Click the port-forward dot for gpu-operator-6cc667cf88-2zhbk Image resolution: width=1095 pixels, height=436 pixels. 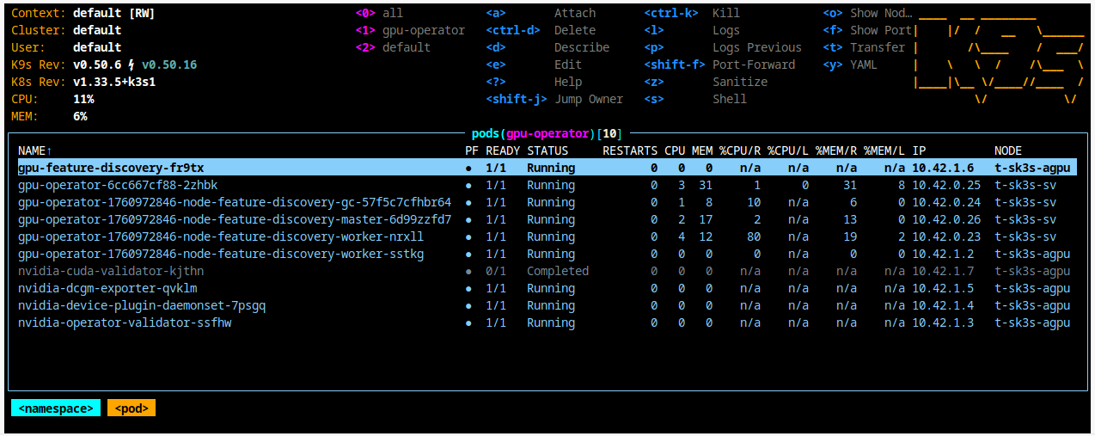pyautogui.click(x=468, y=185)
